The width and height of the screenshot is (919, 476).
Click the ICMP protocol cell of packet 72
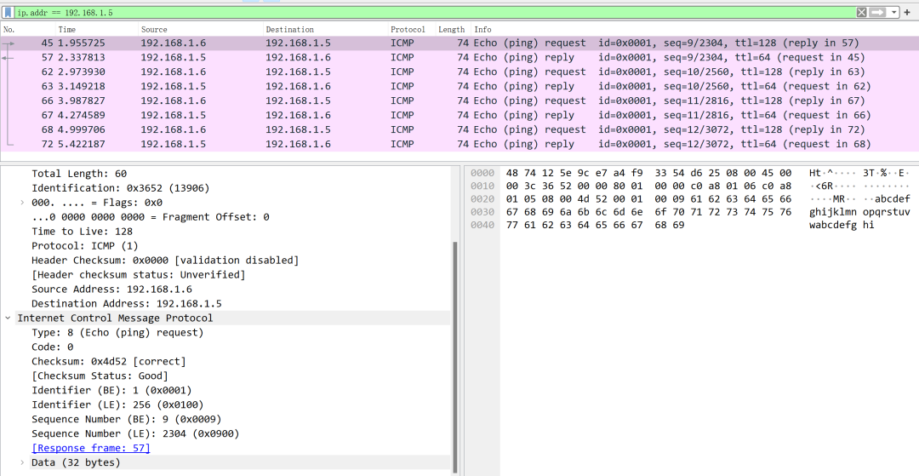coord(402,144)
